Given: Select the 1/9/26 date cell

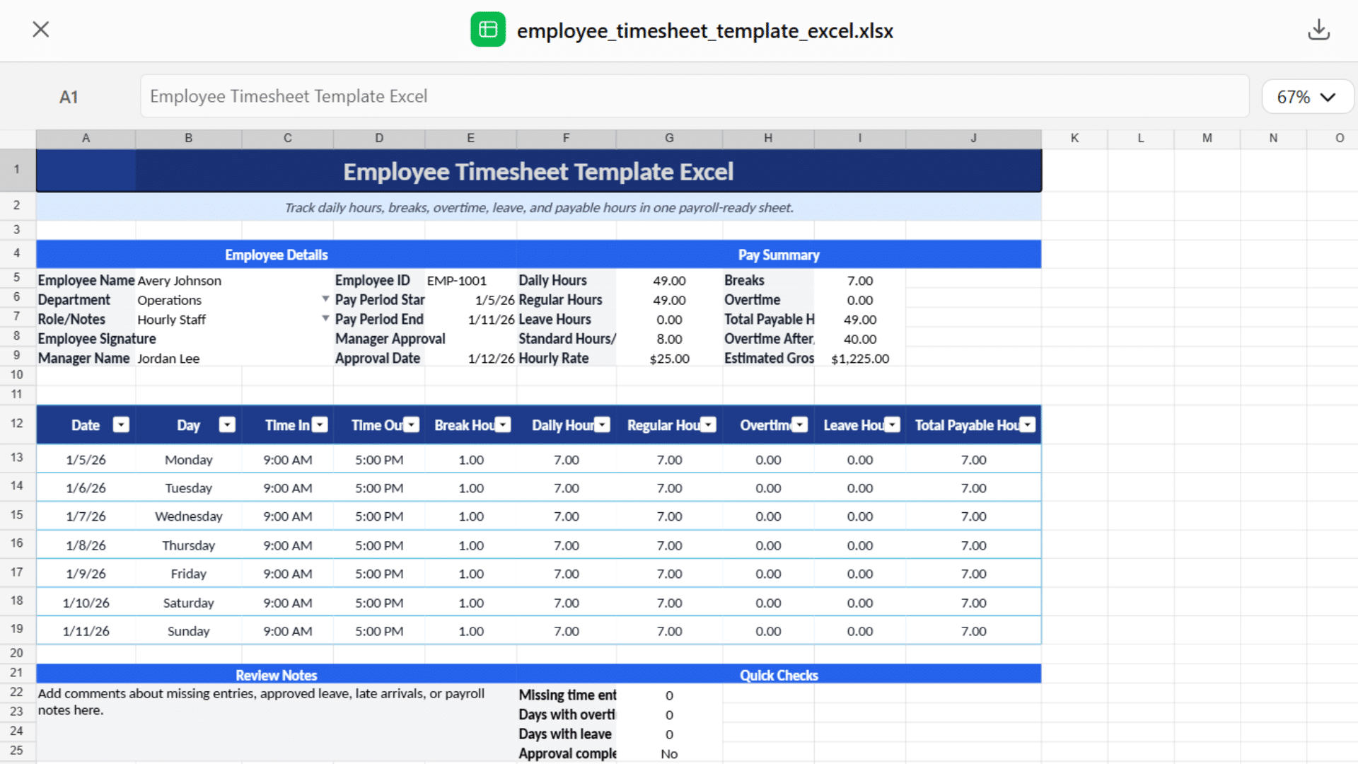Looking at the screenshot, I should point(86,574).
